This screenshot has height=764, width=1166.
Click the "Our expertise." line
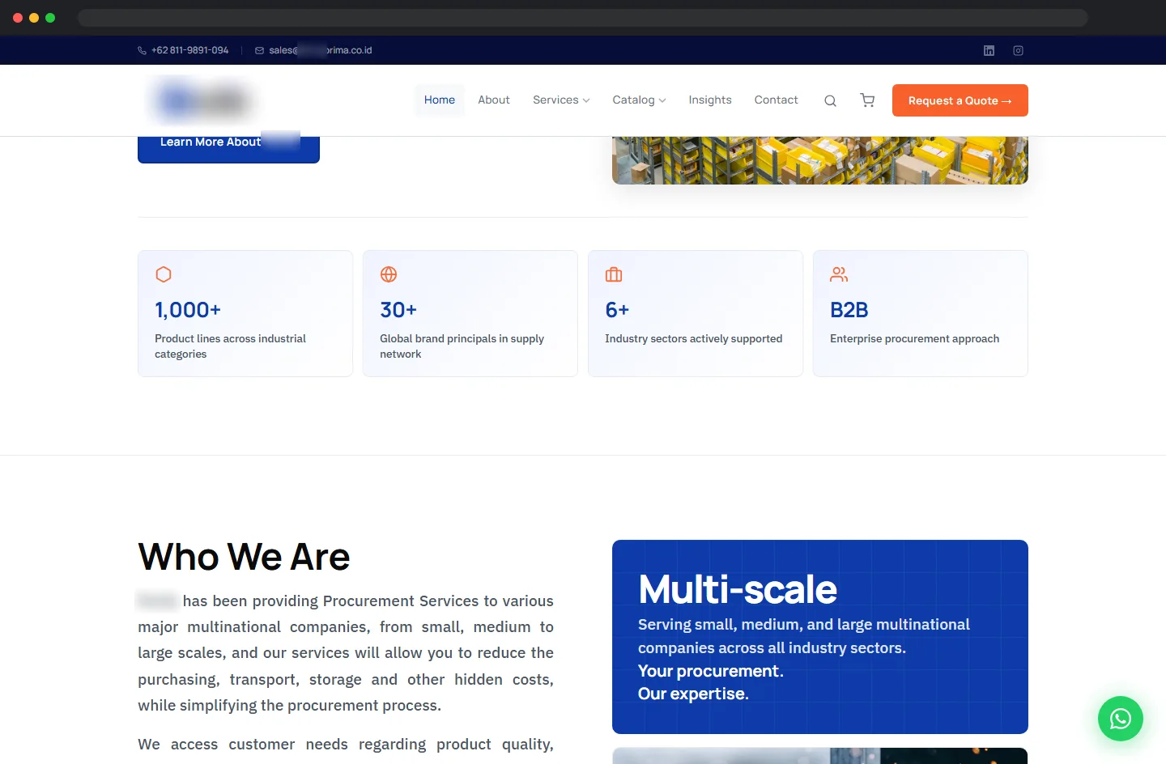pos(693,694)
